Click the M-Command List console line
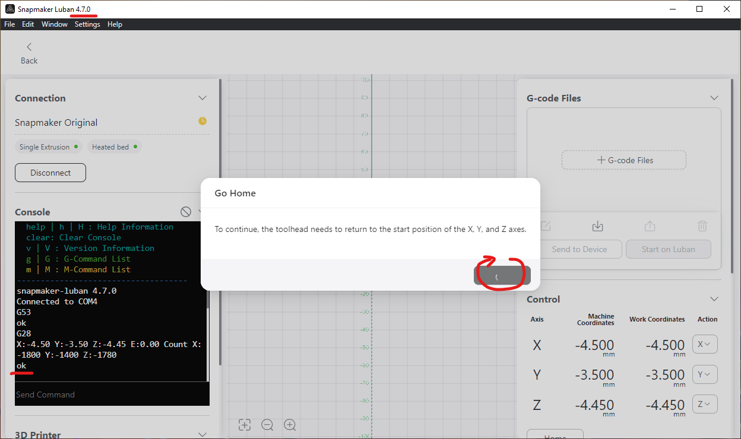 (x=78, y=269)
